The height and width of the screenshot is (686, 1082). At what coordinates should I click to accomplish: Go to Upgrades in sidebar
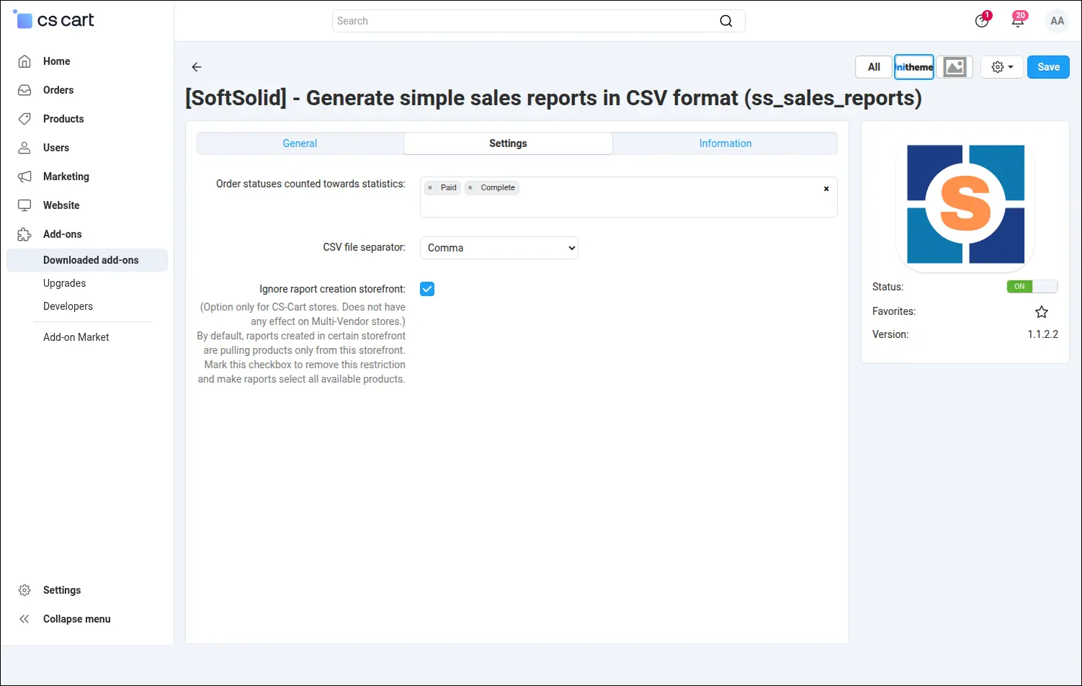tap(65, 283)
